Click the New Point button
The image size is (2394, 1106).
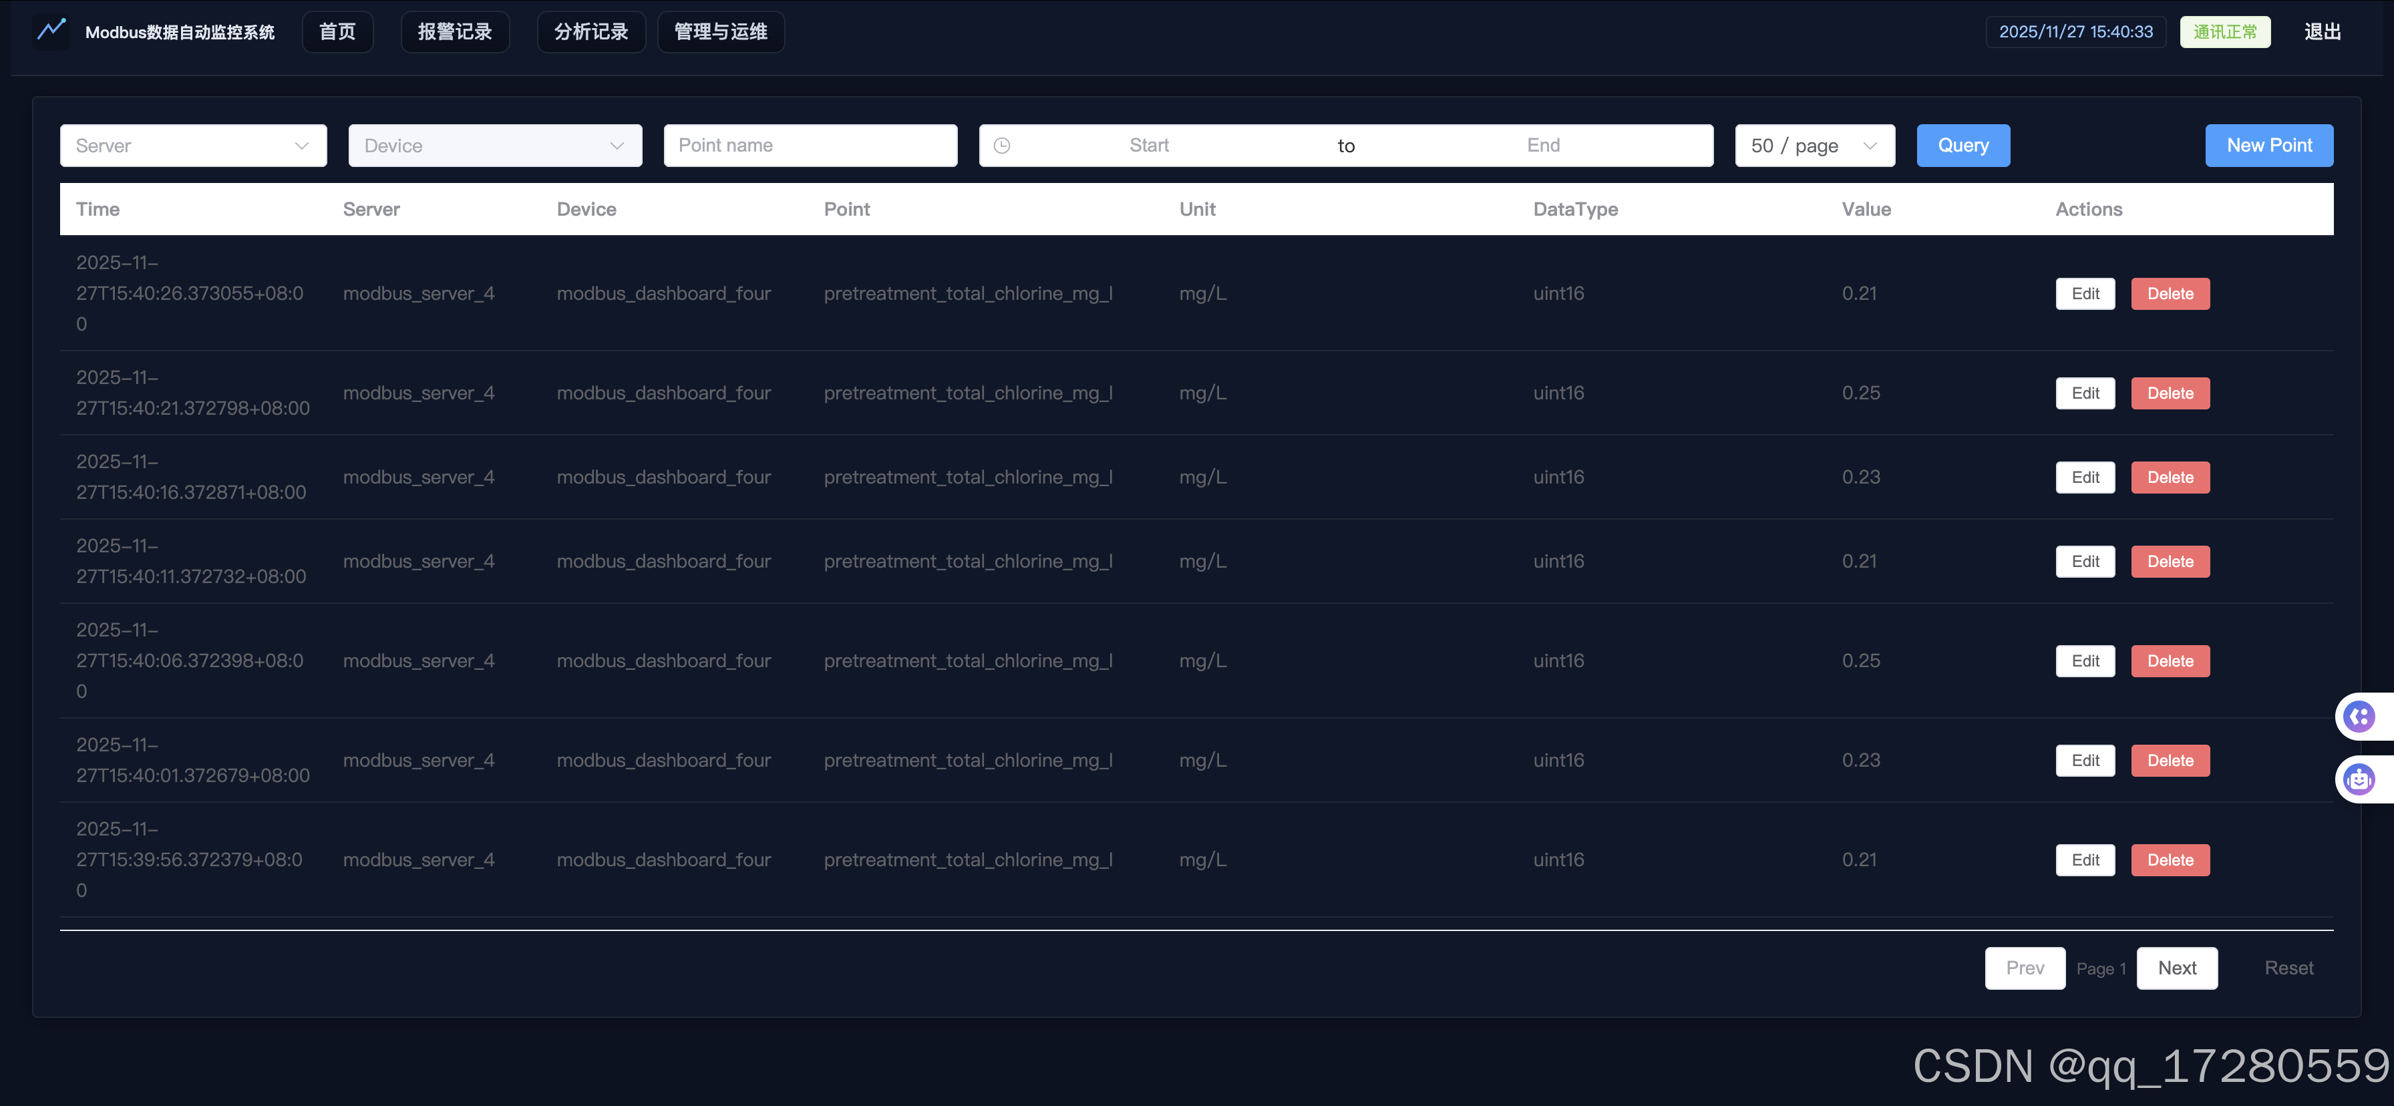coord(2268,146)
